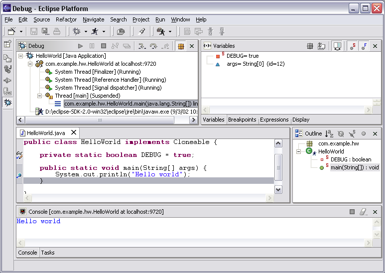The height and width of the screenshot is (273, 385).
Task: Switch to the CVS perspective icon
Action: 7,91
